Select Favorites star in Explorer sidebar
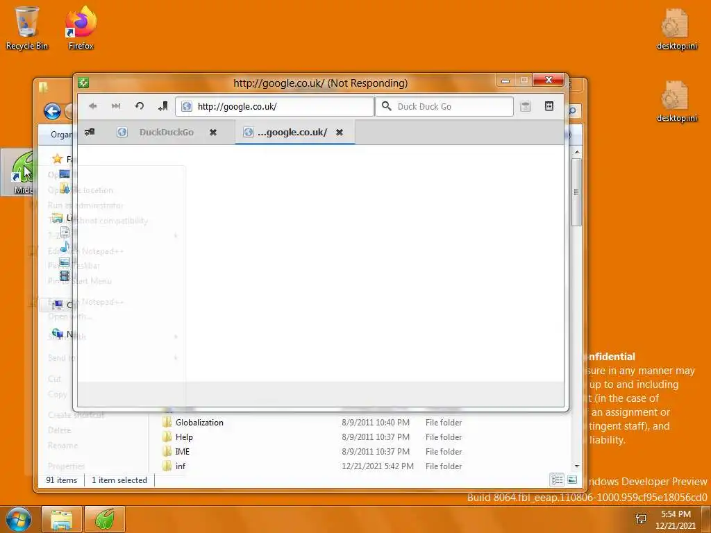Viewport: 711px width, 533px height. 57,159
